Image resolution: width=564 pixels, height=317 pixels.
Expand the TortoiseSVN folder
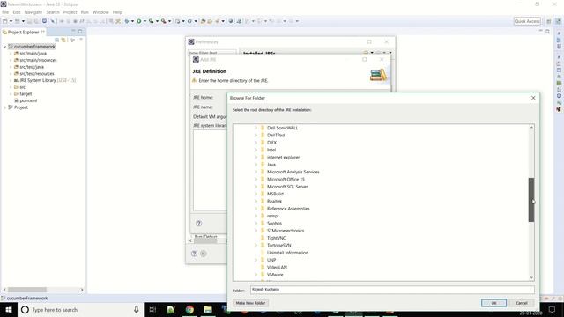click(256, 245)
